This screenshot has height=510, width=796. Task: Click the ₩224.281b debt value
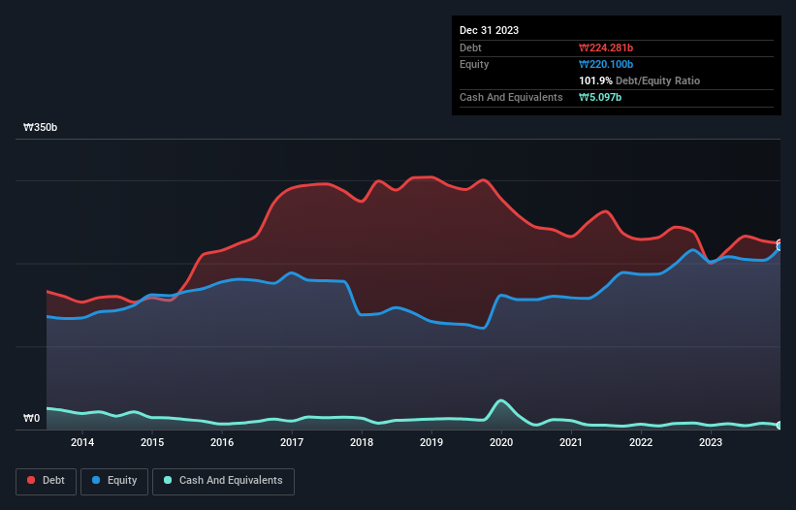(x=606, y=48)
